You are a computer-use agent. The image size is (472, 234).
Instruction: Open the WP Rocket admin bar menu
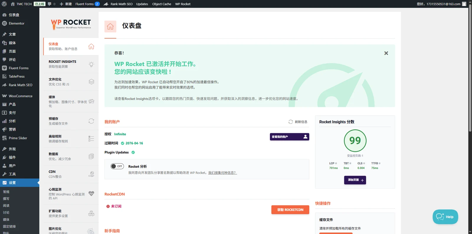[x=183, y=4]
